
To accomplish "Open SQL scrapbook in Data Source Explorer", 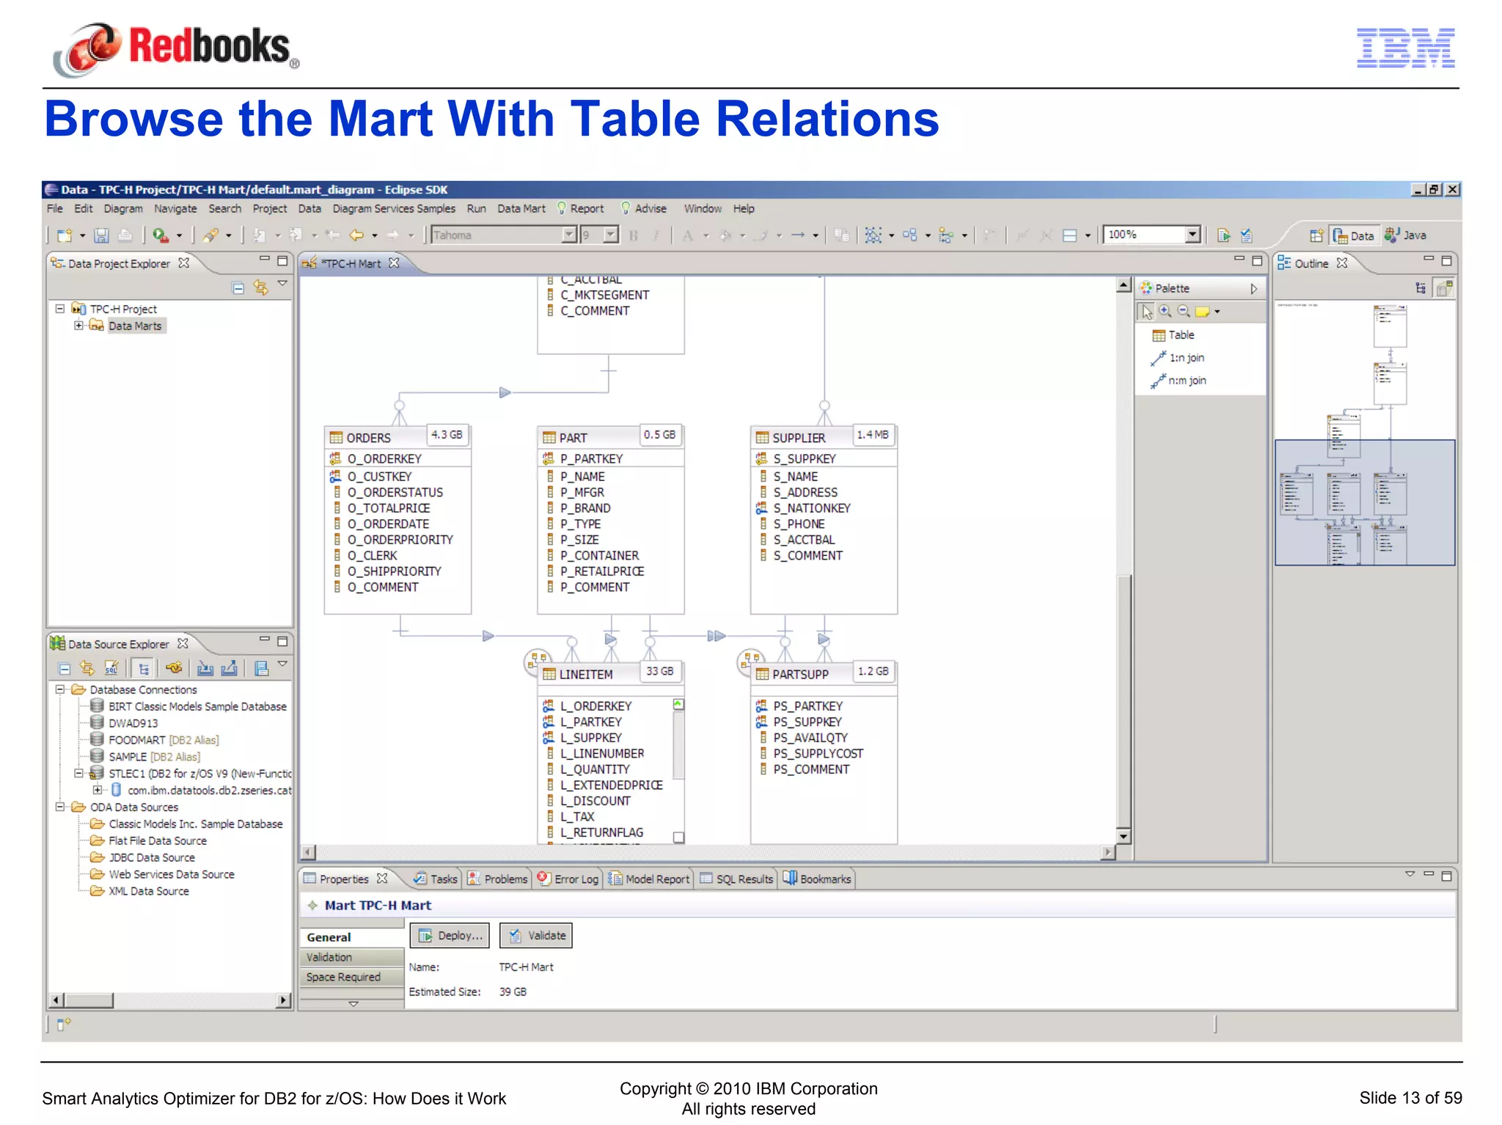I will pyautogui.click(x=111, y=667).
